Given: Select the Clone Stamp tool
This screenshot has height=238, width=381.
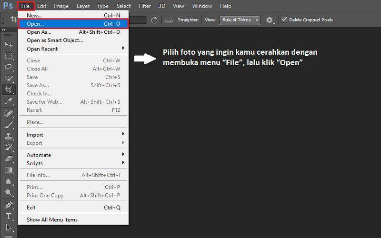Looking at the screenshot, I should click(9, 136).
